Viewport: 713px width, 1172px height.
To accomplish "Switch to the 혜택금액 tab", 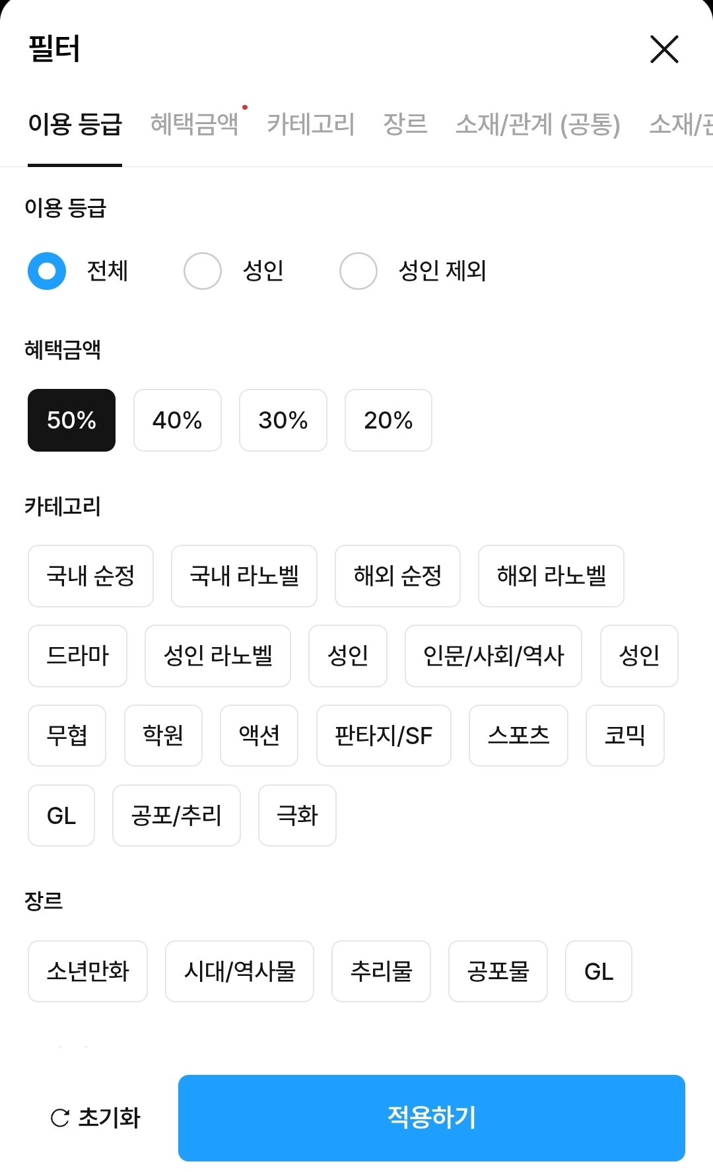I will tap(194, 124).
